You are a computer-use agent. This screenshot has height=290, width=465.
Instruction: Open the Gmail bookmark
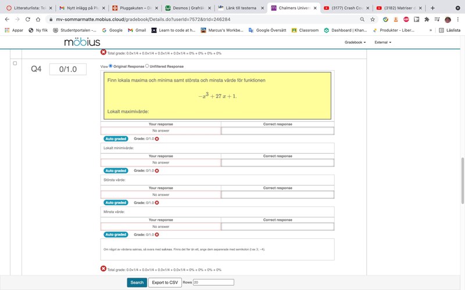[137, 30]
